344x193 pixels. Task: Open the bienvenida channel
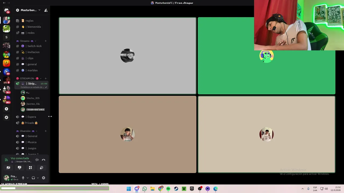31,27
